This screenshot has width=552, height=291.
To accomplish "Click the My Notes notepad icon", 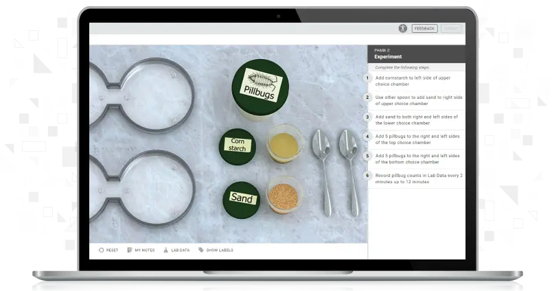I will [129, 251].
